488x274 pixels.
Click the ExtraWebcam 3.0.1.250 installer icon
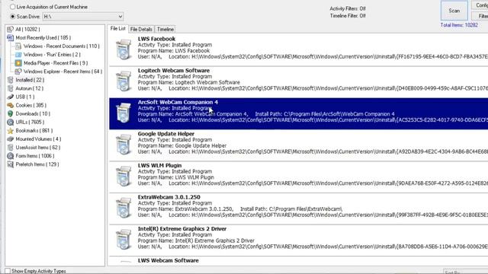point(124,208)
